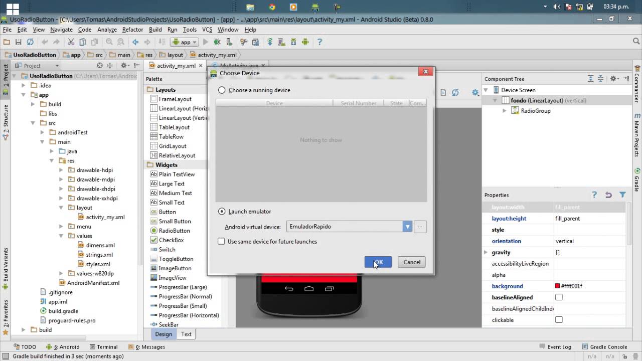Click the orientation value vertical
Screen dimensions: 642x361
[x=565, y=241]
